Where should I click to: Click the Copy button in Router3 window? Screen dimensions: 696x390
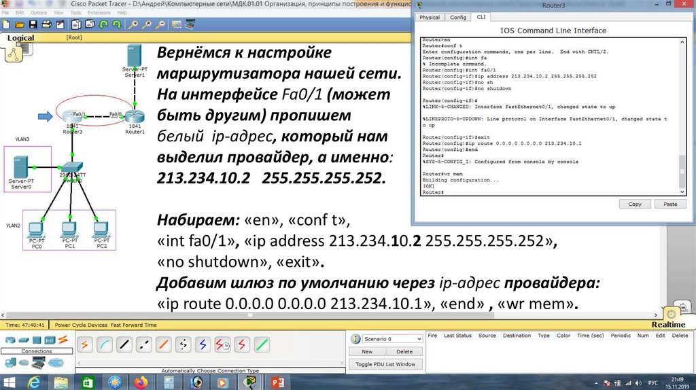635,204
